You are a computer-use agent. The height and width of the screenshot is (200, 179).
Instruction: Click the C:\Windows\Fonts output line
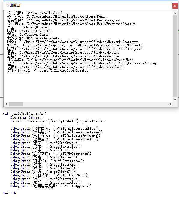[28, 34]
